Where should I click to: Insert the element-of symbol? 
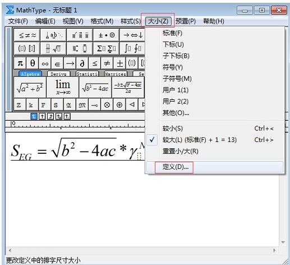(x=57, y=63)
